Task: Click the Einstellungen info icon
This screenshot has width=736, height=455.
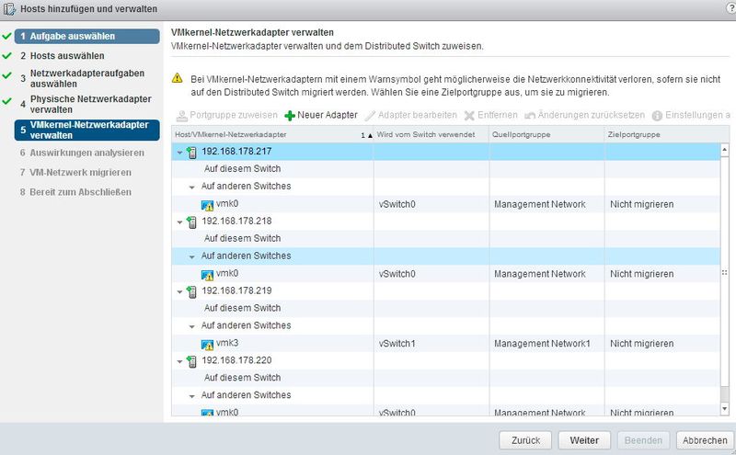Action: pos(657,116)
